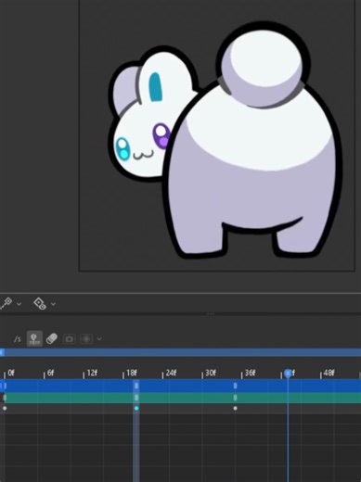This screenshot has width=361, height=482.
Task: Select the cyan highlighted keyframe dot
Action: point(136,408)
